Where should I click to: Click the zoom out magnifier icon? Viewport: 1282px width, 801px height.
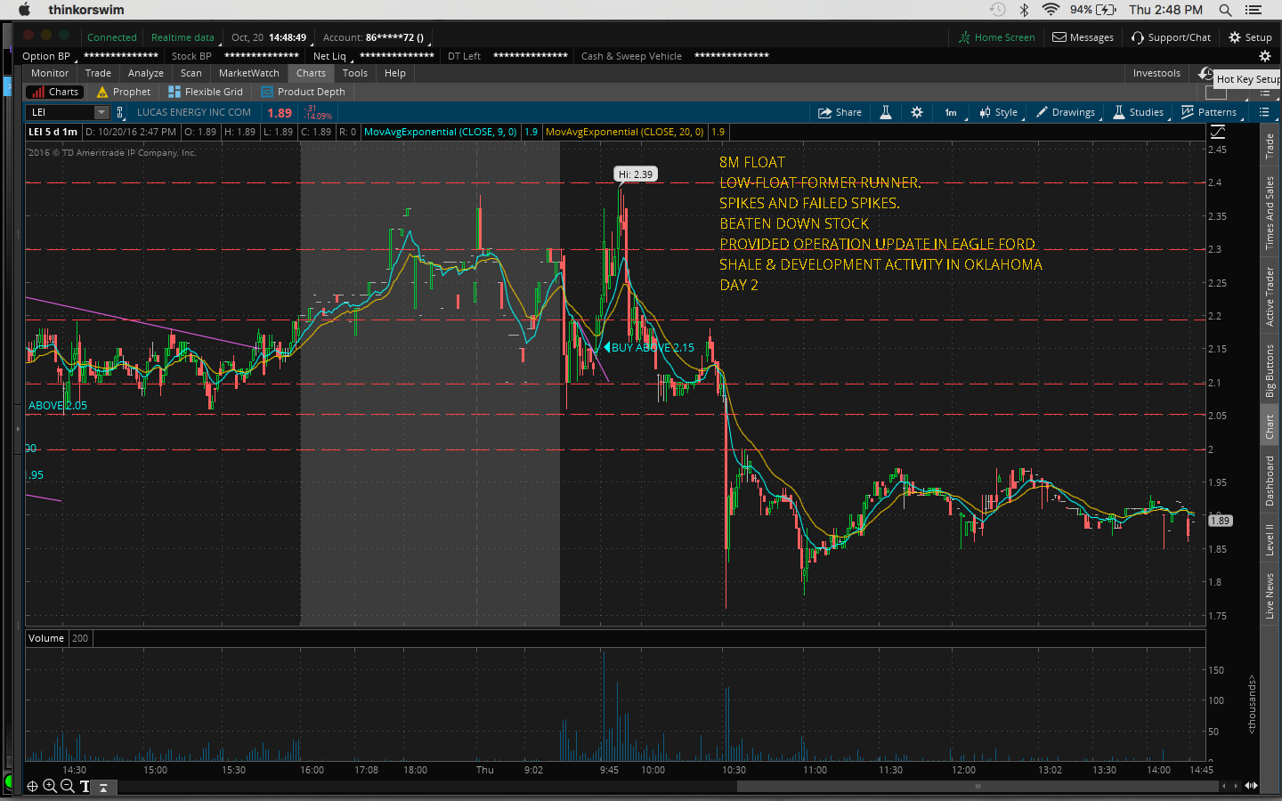pos(67,786)
